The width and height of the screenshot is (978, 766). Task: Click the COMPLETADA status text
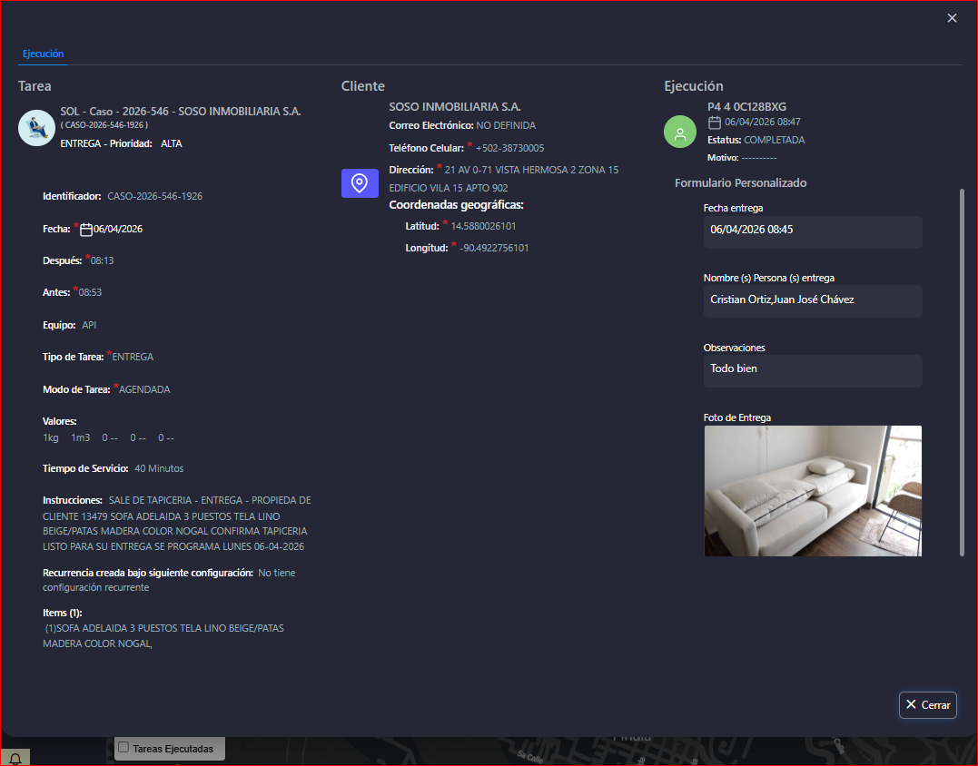click(x=774, y=140)
